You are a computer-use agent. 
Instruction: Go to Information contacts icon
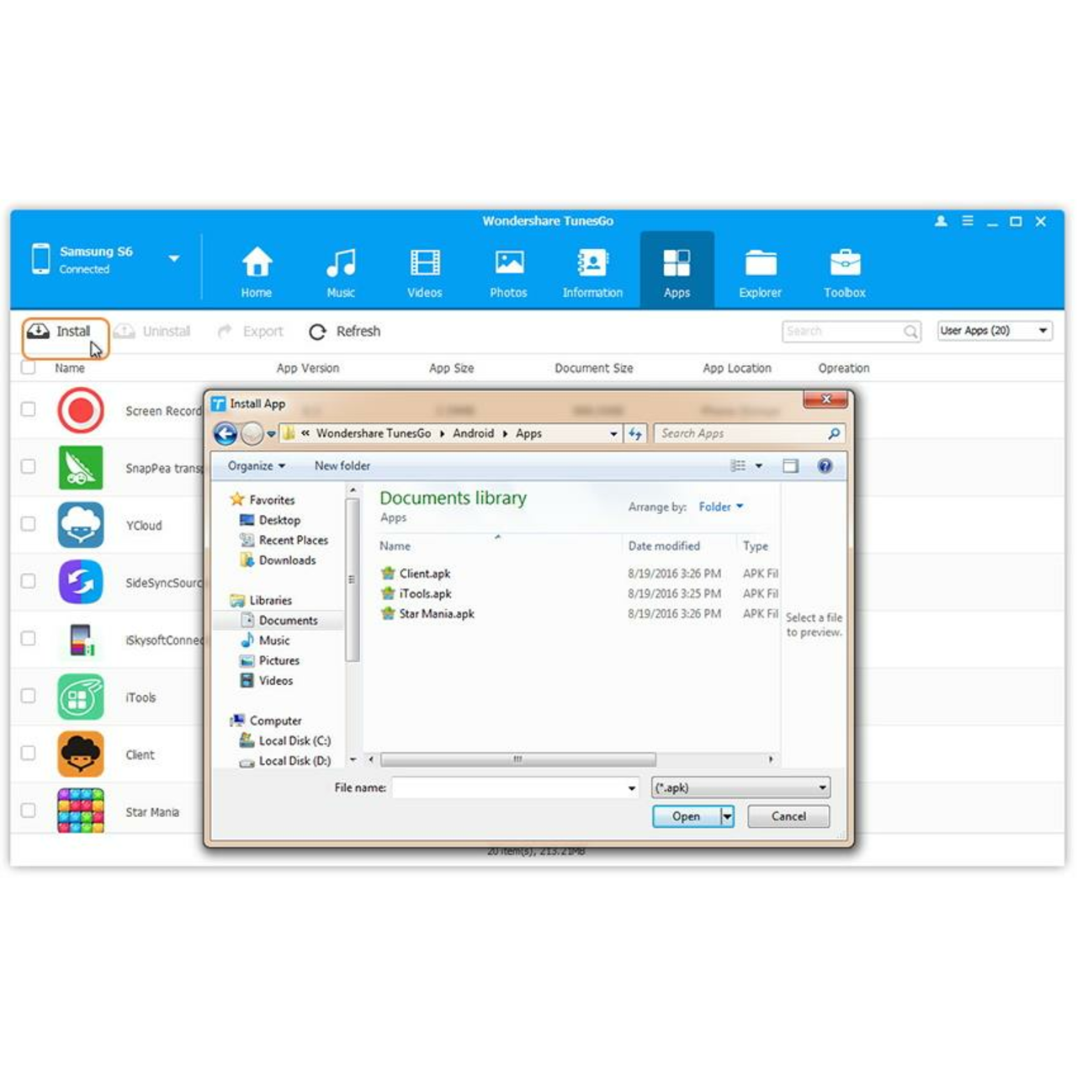592,263
